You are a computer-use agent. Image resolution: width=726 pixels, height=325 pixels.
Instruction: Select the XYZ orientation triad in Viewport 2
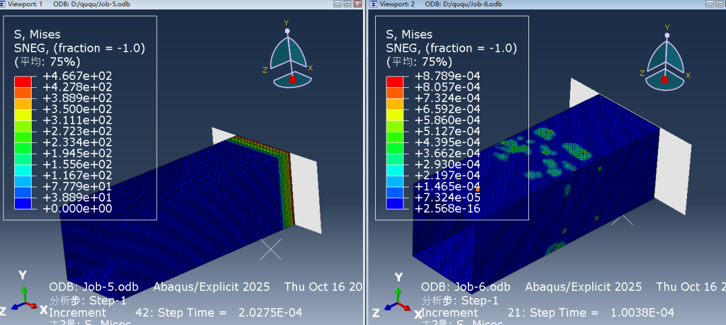click(397, 300)
